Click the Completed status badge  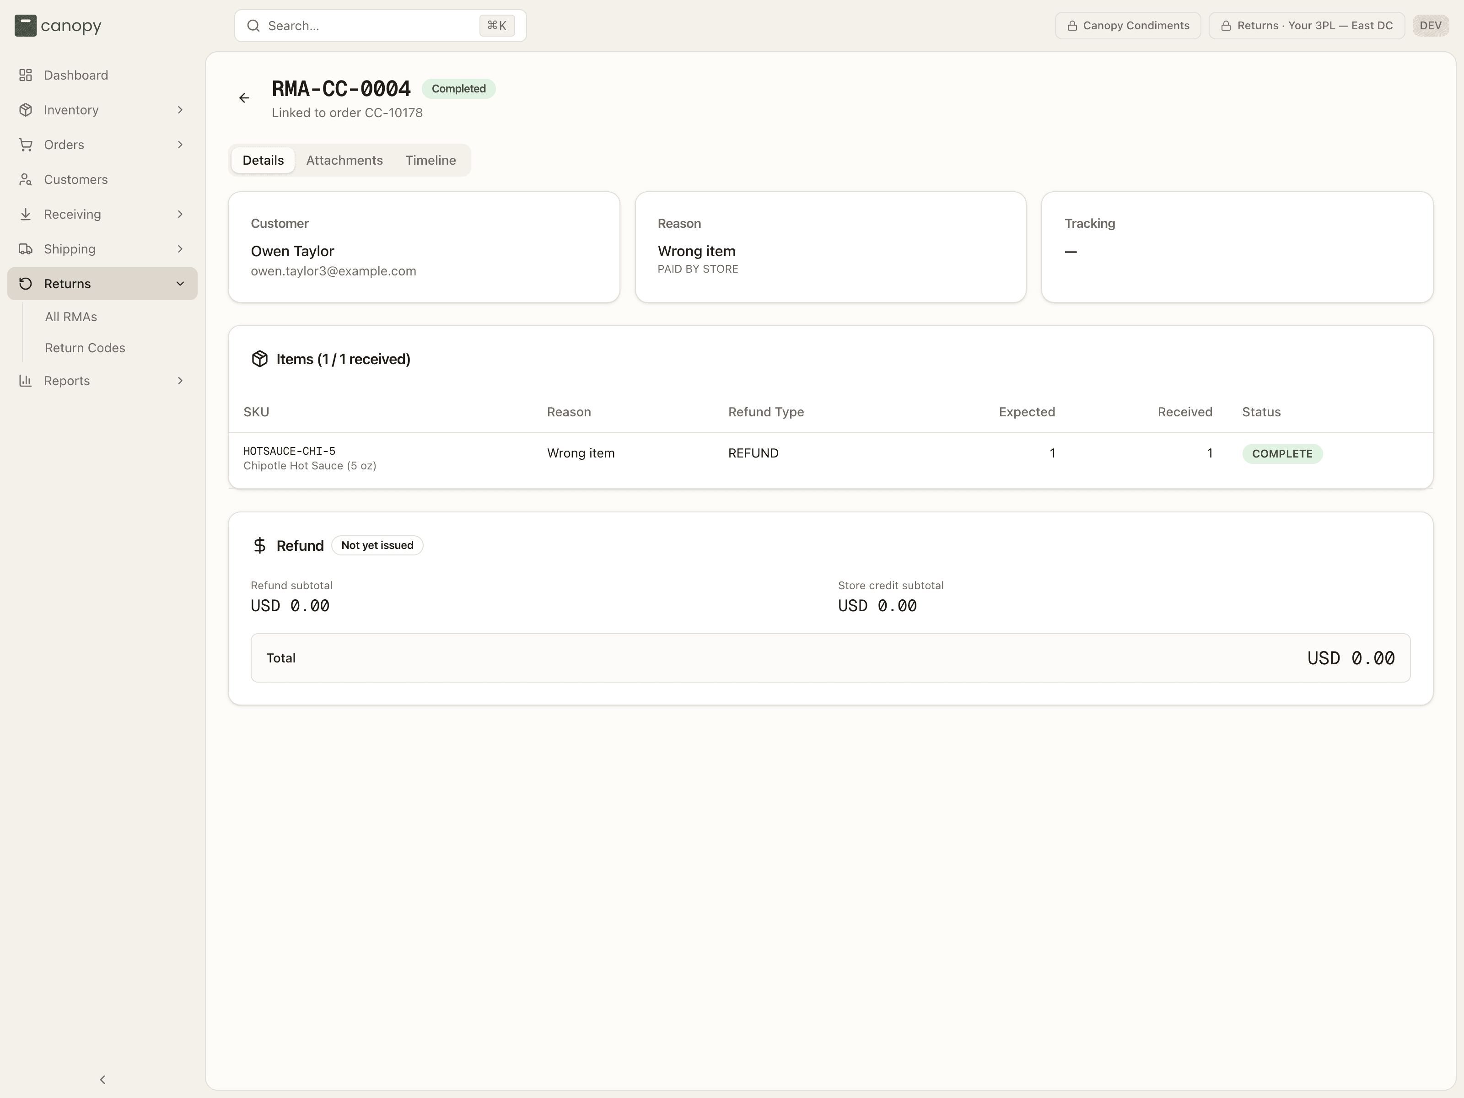(459, 89)
